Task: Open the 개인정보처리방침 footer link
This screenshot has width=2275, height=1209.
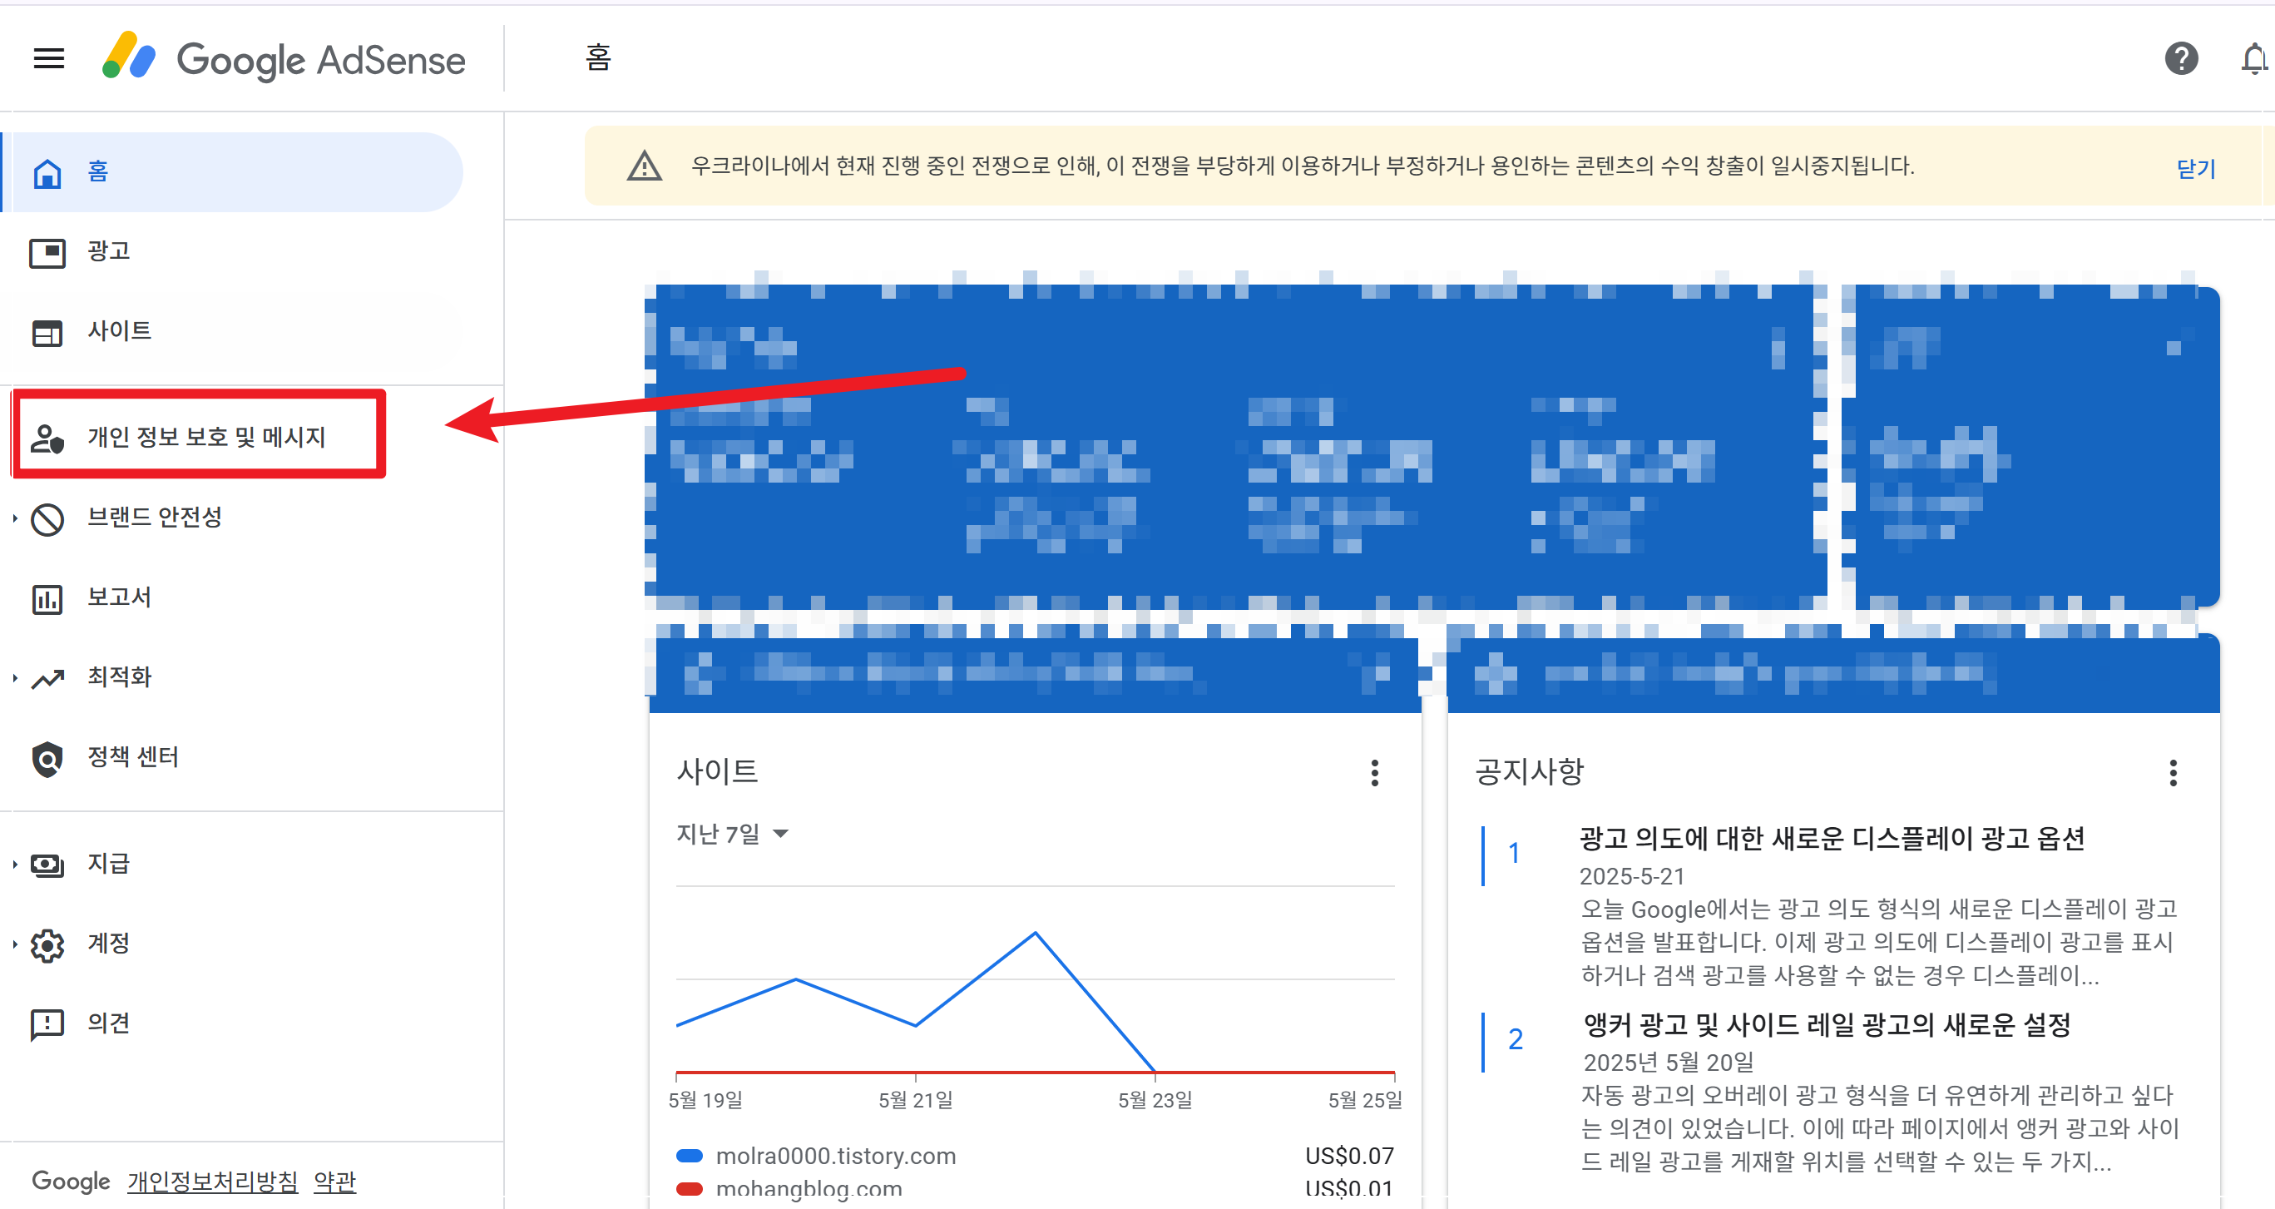Action: click(x=212, y=1181)
